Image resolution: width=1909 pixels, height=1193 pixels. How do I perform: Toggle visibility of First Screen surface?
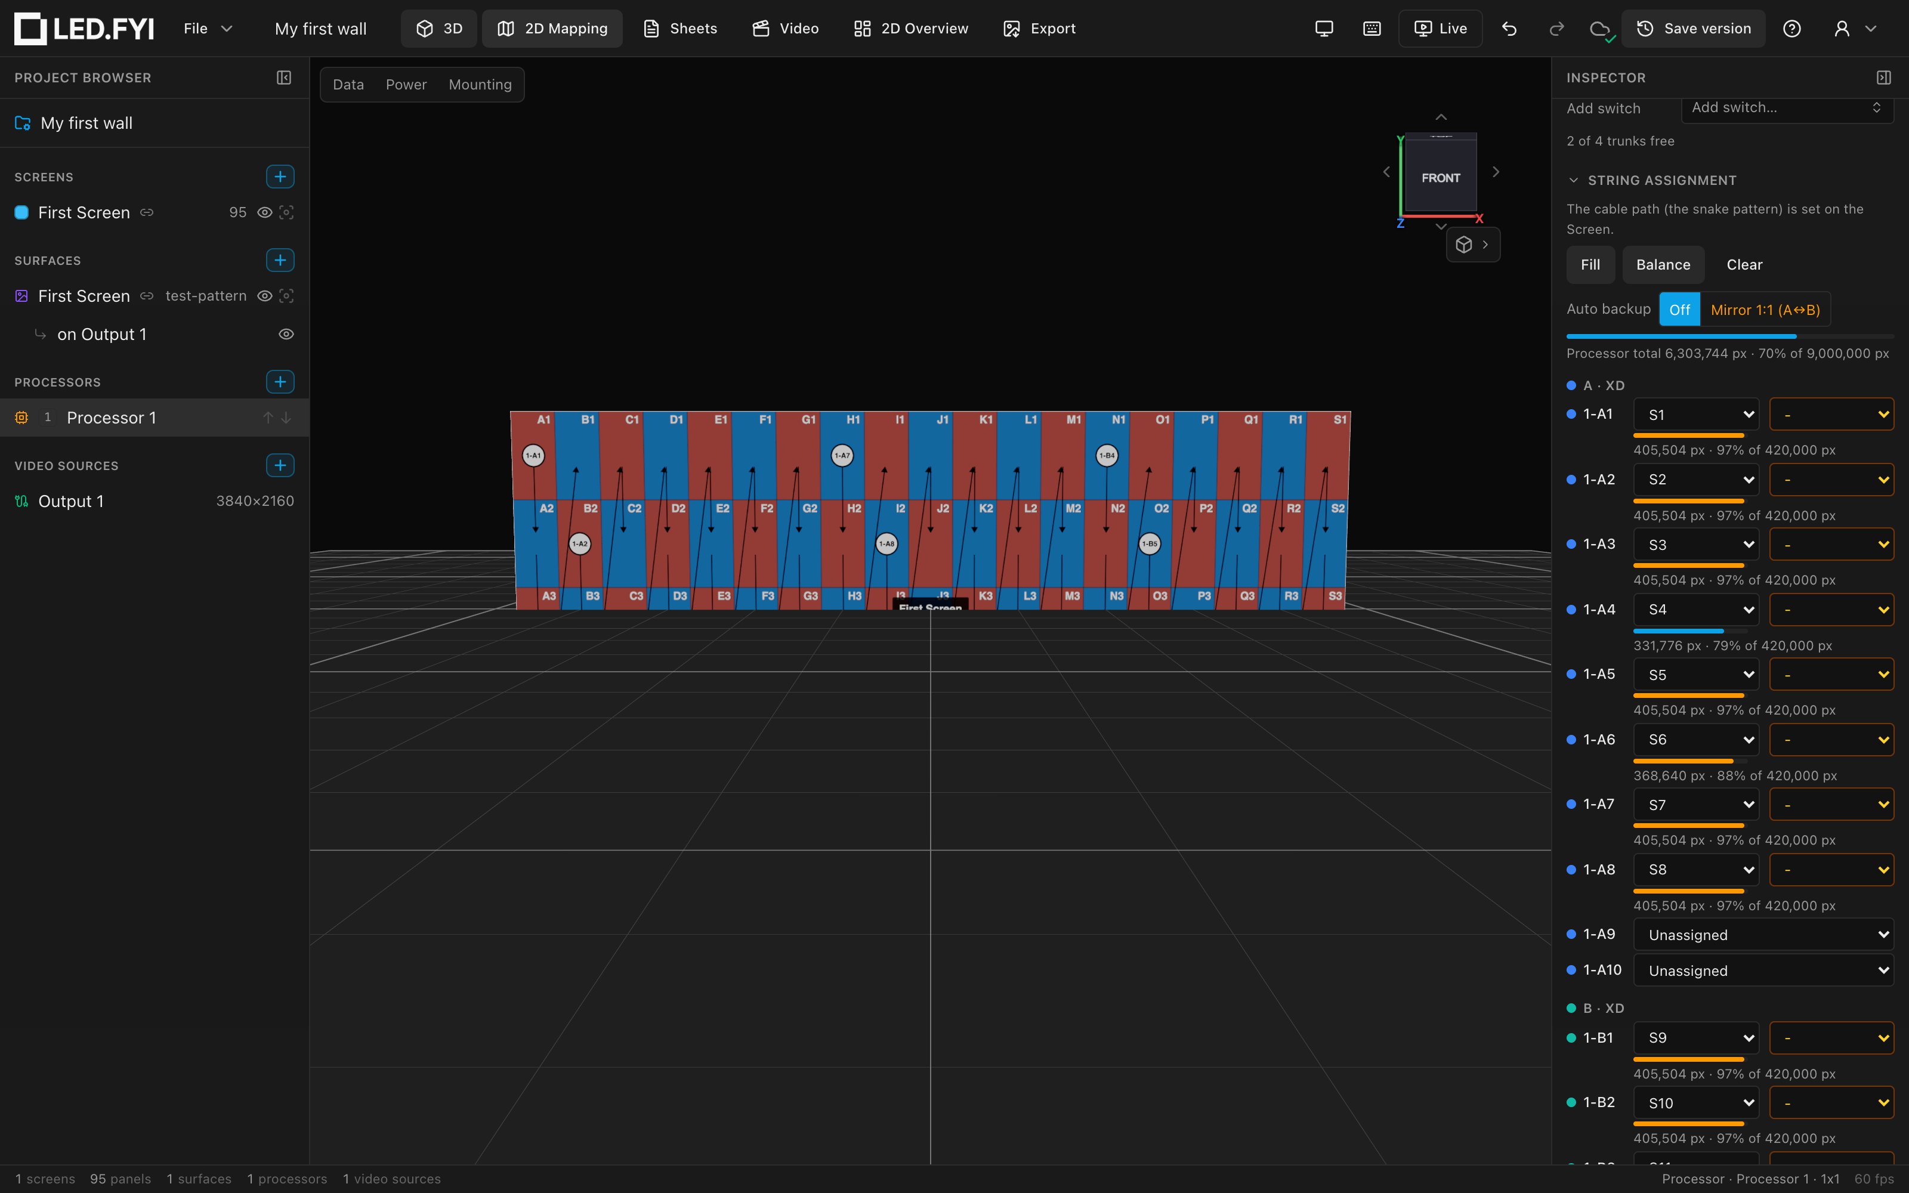pos(265,296)
